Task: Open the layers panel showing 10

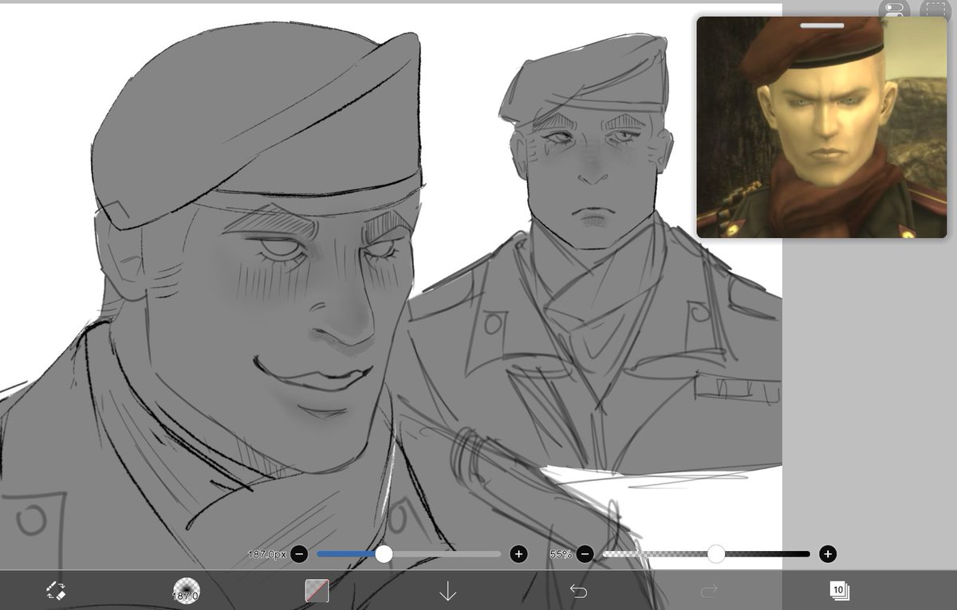Action: (839, 590)
